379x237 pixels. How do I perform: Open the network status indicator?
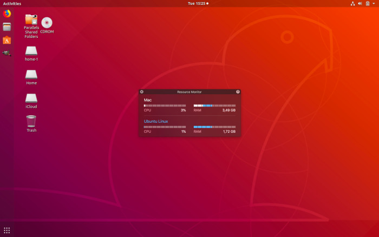352,4
